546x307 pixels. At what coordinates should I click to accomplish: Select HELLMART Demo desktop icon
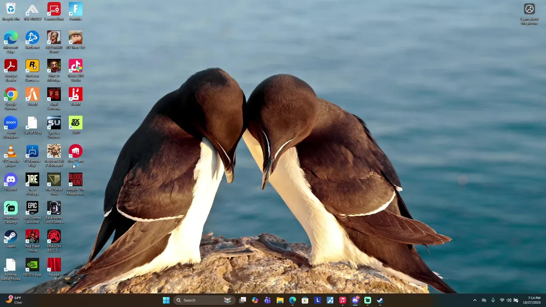pos(54,42)
